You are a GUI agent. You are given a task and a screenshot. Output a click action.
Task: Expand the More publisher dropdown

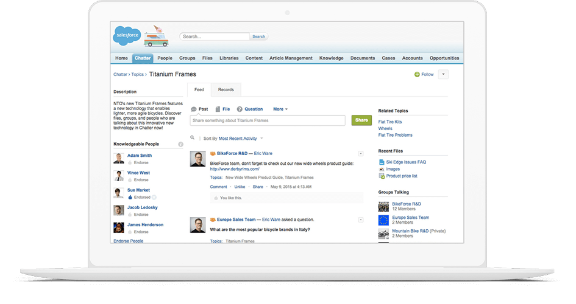pyautogui.click(x=281, y=109)
